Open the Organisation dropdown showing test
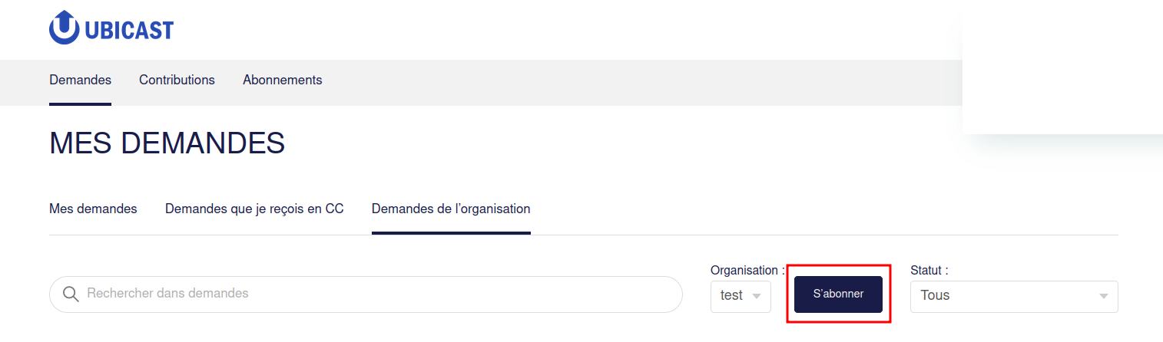The image size is (1163, 342). pos(741,296)
